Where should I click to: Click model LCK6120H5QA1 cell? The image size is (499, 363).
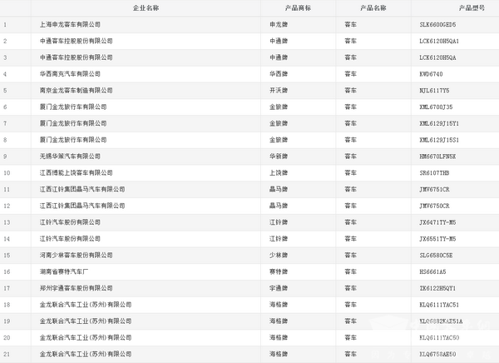[440, 41]
